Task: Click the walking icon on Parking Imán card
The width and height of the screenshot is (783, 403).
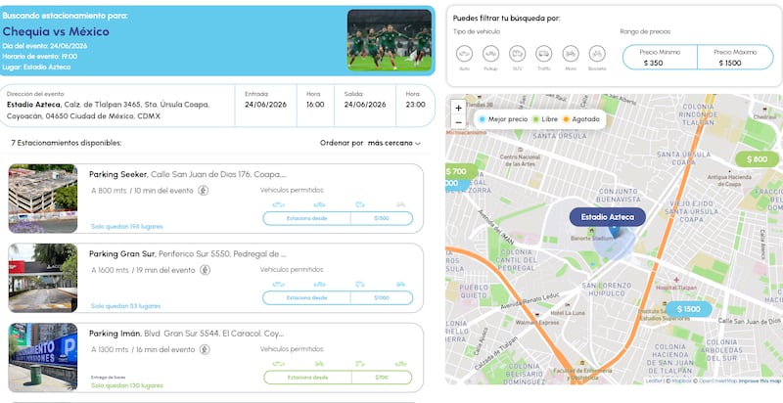Action: point(205,349)
